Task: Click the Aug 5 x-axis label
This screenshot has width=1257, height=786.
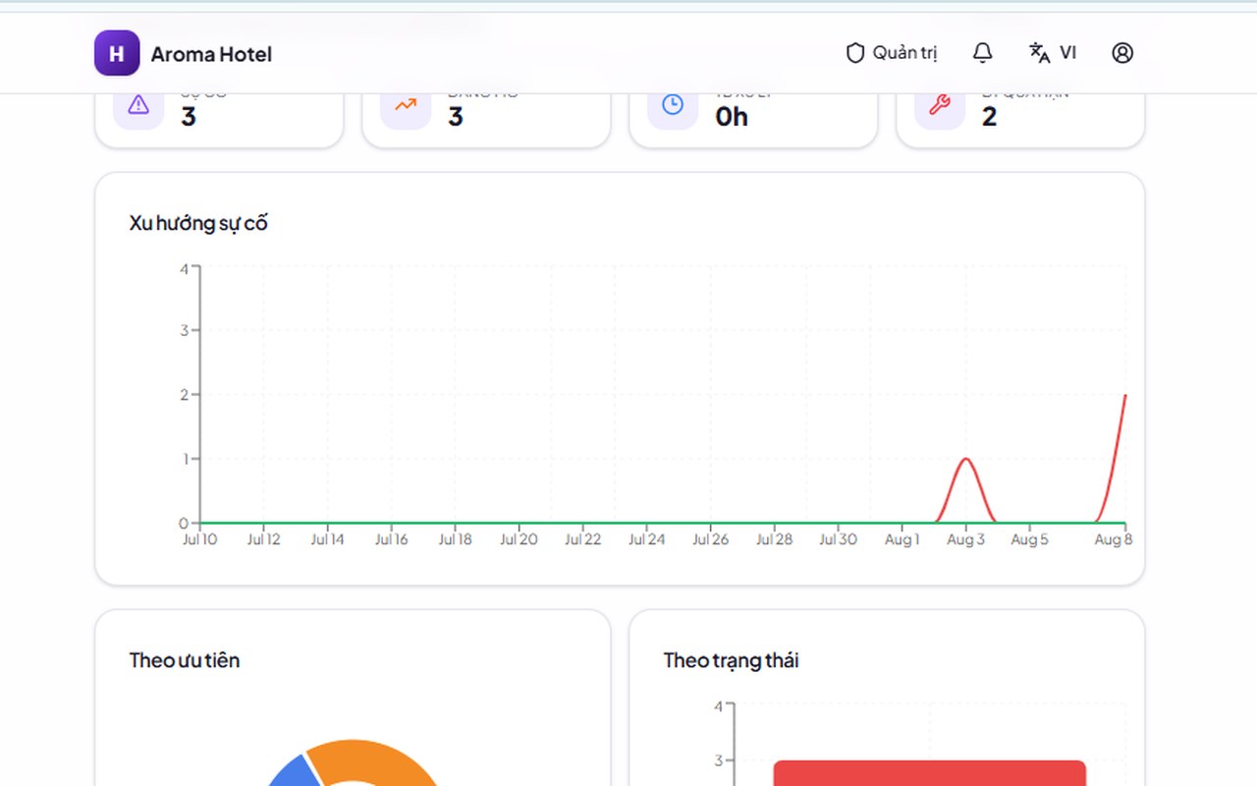Action: 1030,539
